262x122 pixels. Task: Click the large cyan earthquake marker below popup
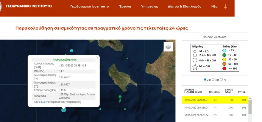click(64, 110)
